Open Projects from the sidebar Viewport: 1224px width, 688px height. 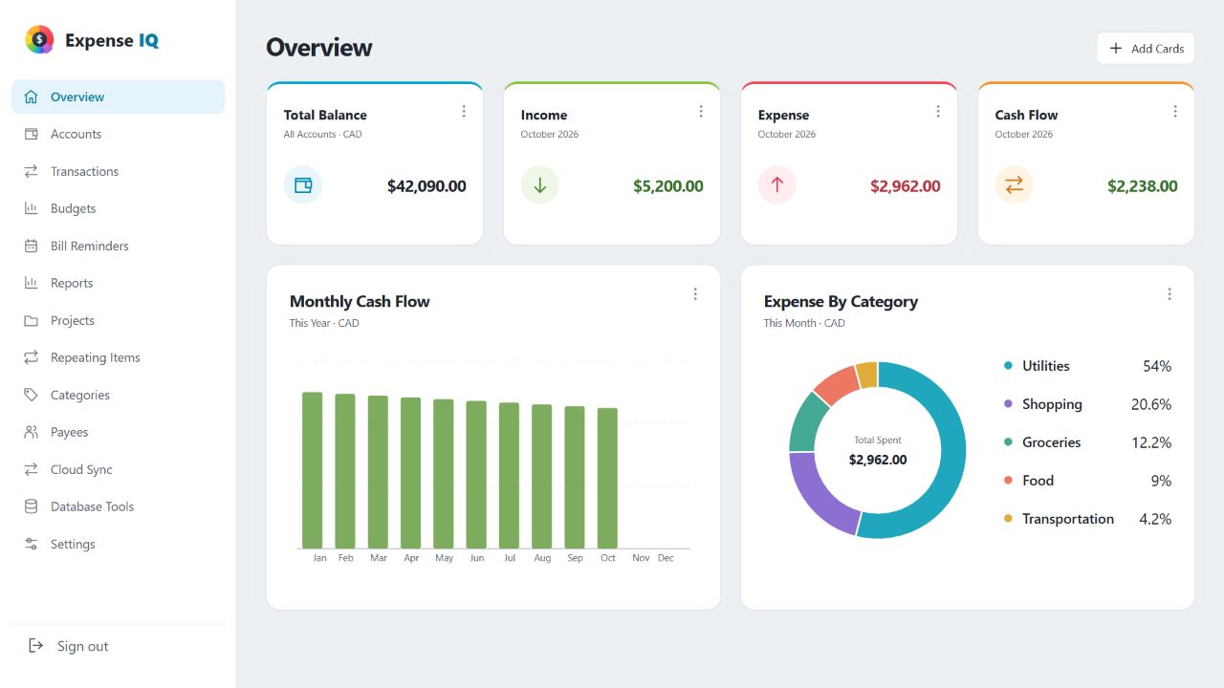coord(119,320)
